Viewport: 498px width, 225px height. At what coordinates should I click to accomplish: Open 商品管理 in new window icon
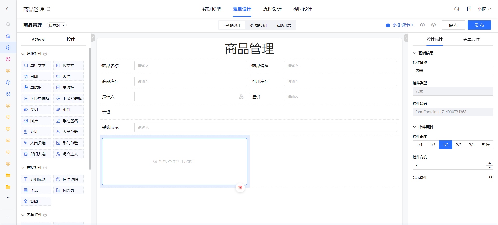49,9
